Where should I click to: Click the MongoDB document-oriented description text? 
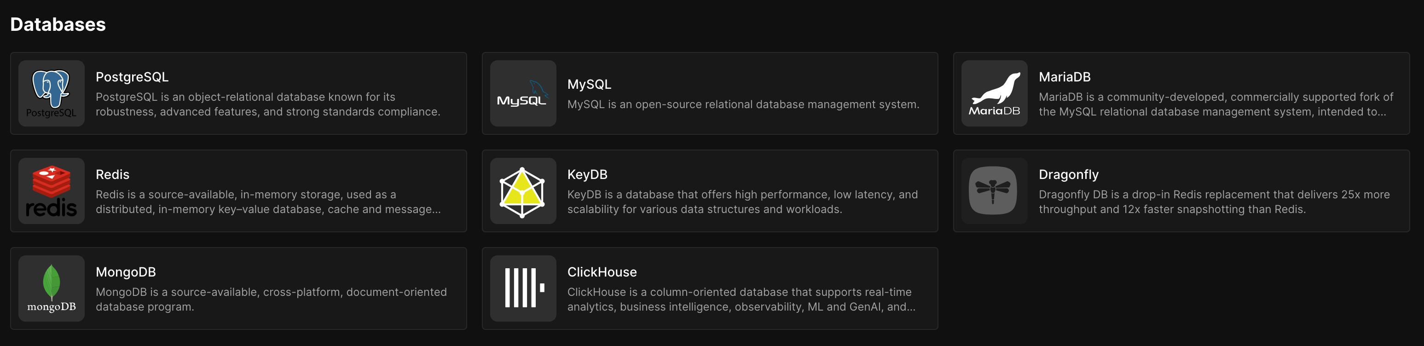click(271, 299)
